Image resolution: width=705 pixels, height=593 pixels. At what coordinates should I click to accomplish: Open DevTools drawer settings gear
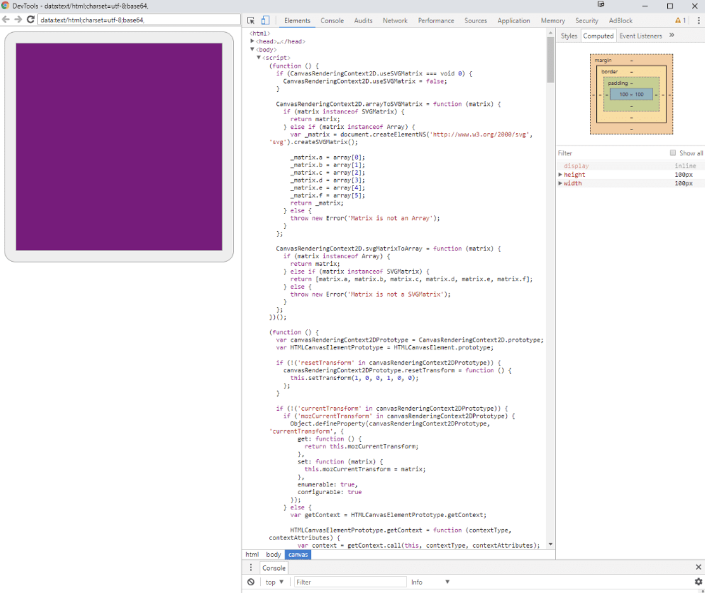pyautogui.click(x=699, y=582)
